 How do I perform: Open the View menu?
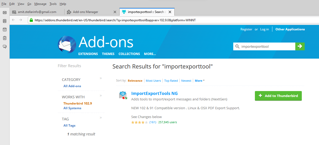(x=21, y=4)
